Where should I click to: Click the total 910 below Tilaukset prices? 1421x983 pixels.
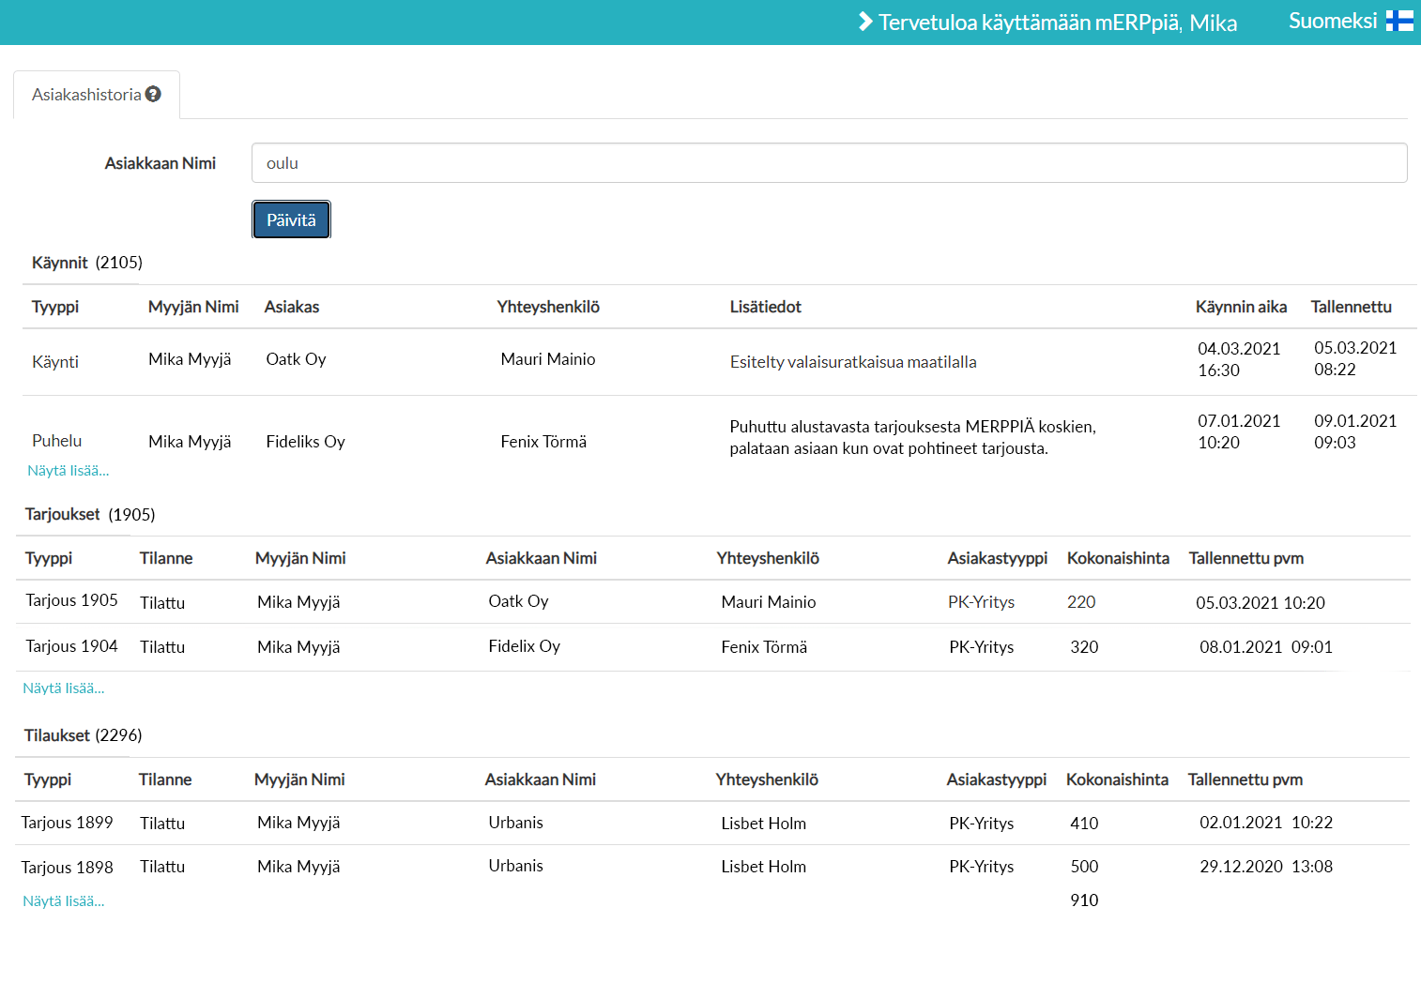pyautogui.click(x=1085, y=900)
